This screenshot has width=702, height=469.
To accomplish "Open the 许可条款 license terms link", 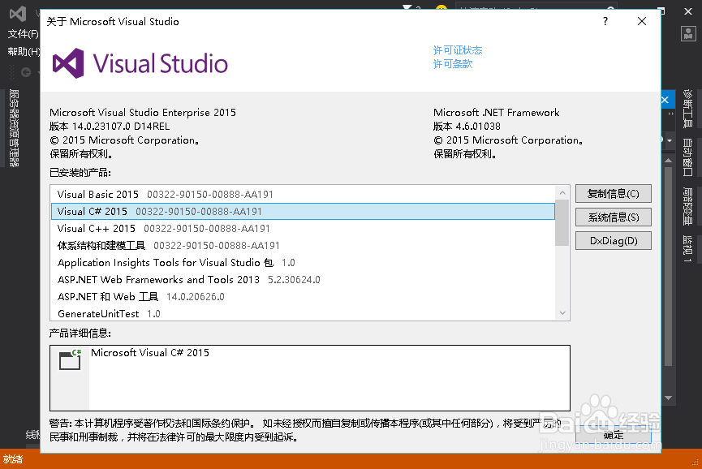I will (x=453, y=64).
